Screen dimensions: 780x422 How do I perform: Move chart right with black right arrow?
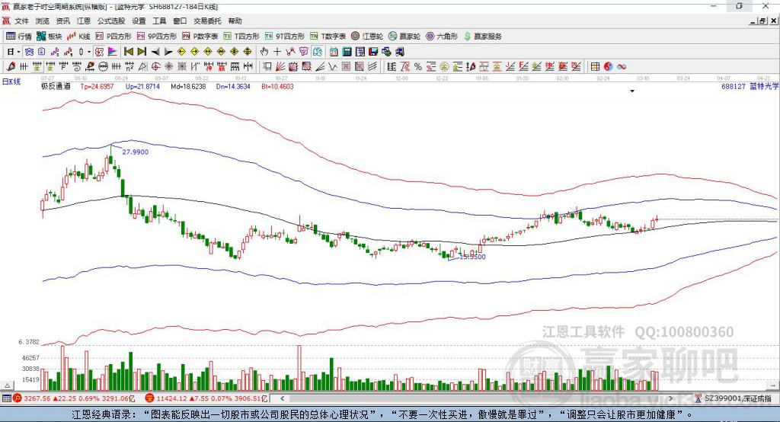[168, 52]
